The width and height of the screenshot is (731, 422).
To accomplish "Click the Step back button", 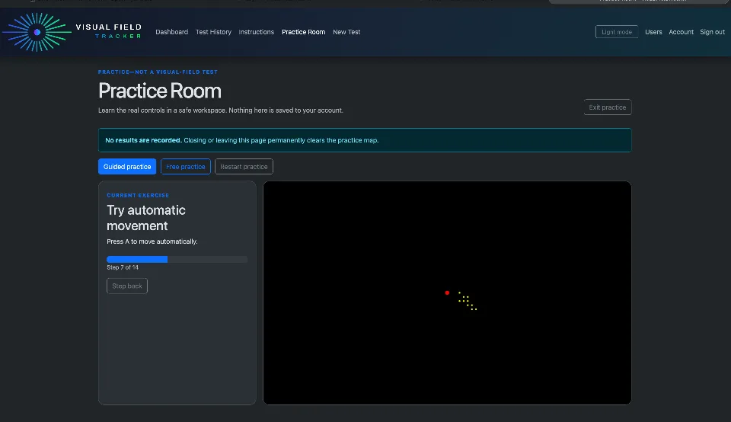I will tap(127, 286).
